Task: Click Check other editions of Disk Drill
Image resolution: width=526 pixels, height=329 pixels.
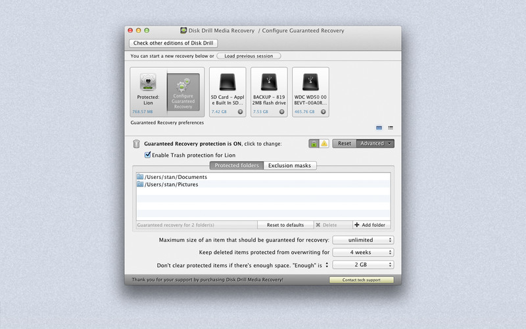Action: pyautogui.click(x=173, y=43)
